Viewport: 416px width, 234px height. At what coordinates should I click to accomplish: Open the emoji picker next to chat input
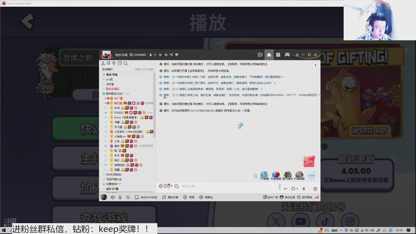[x=177, y=186]
